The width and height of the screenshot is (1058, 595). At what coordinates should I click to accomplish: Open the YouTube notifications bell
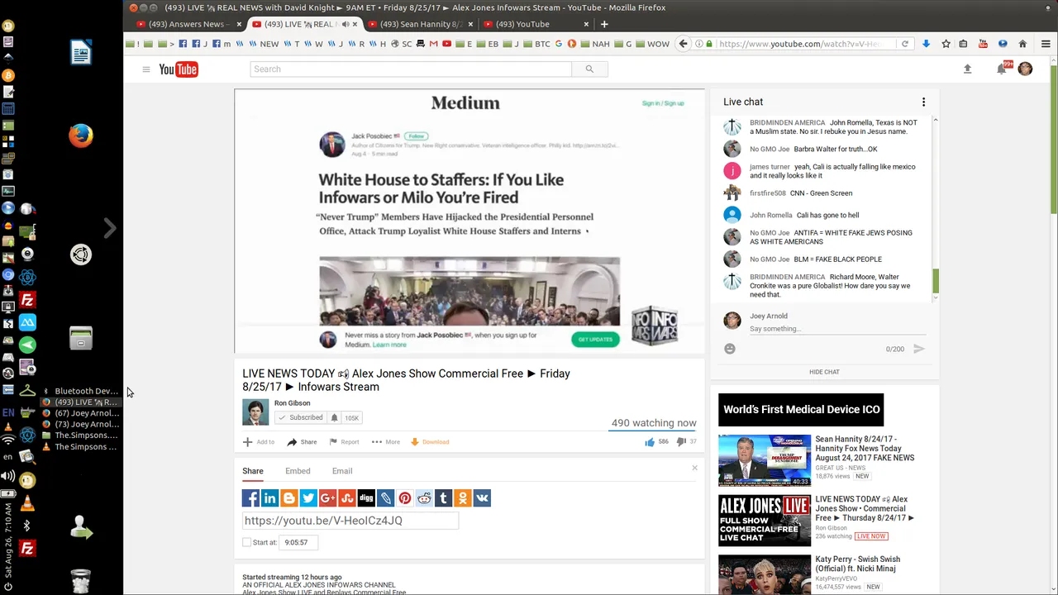click(1002, 69)
